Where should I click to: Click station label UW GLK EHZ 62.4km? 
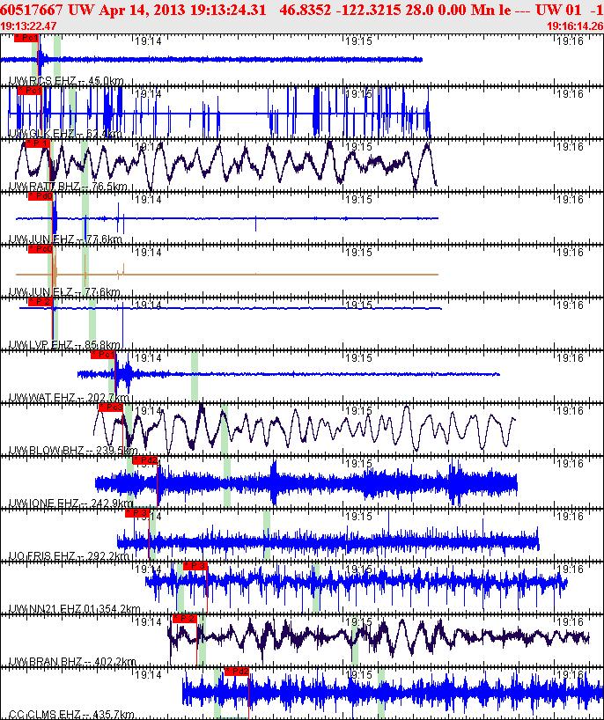click(65, 134)
